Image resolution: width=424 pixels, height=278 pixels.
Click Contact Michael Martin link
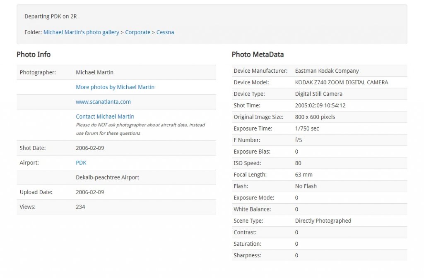point(105,116)
